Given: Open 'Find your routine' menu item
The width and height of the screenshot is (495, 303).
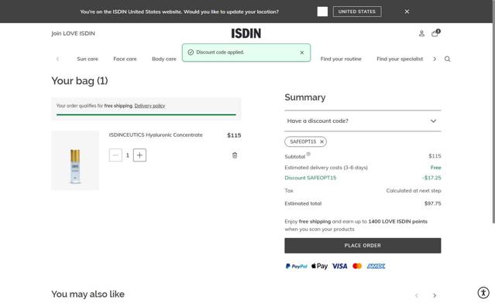Looking at the screenshot, I should click(x=341, y=59).
